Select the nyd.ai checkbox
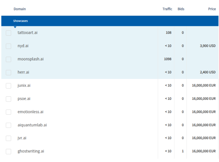219x162 pixels. tap(9, 46)
